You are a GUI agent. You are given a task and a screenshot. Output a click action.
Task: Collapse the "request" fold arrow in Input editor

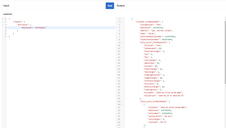3,22
